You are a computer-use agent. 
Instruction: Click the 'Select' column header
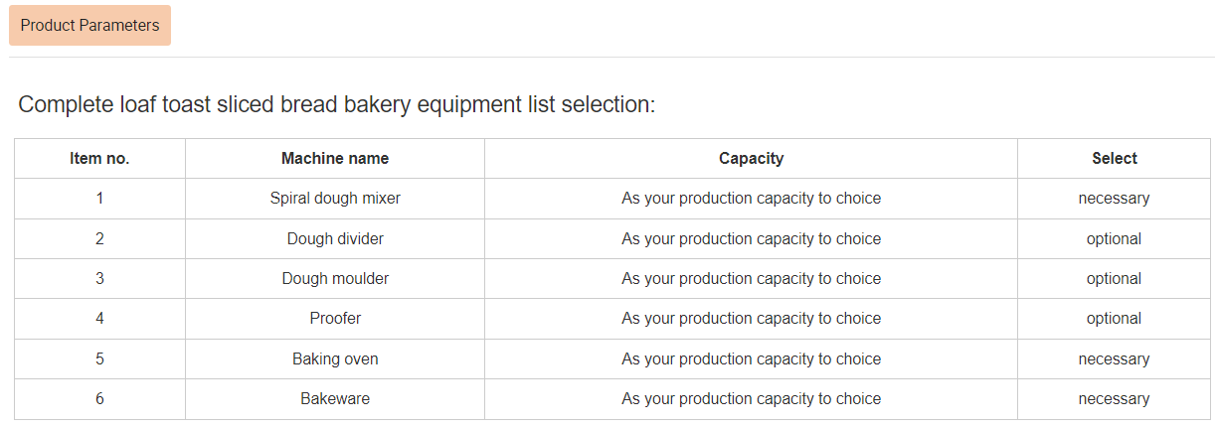pos(1114,159)
